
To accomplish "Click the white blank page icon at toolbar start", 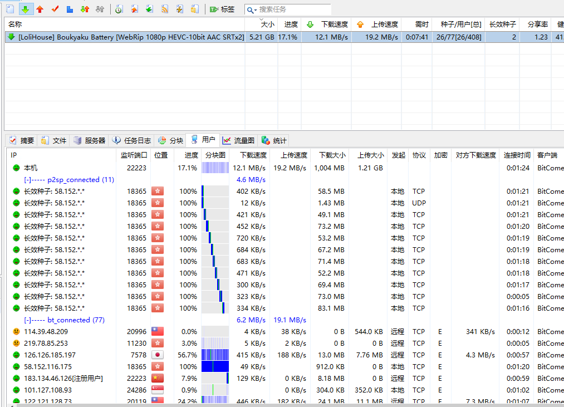I will [x=10, y=9].
